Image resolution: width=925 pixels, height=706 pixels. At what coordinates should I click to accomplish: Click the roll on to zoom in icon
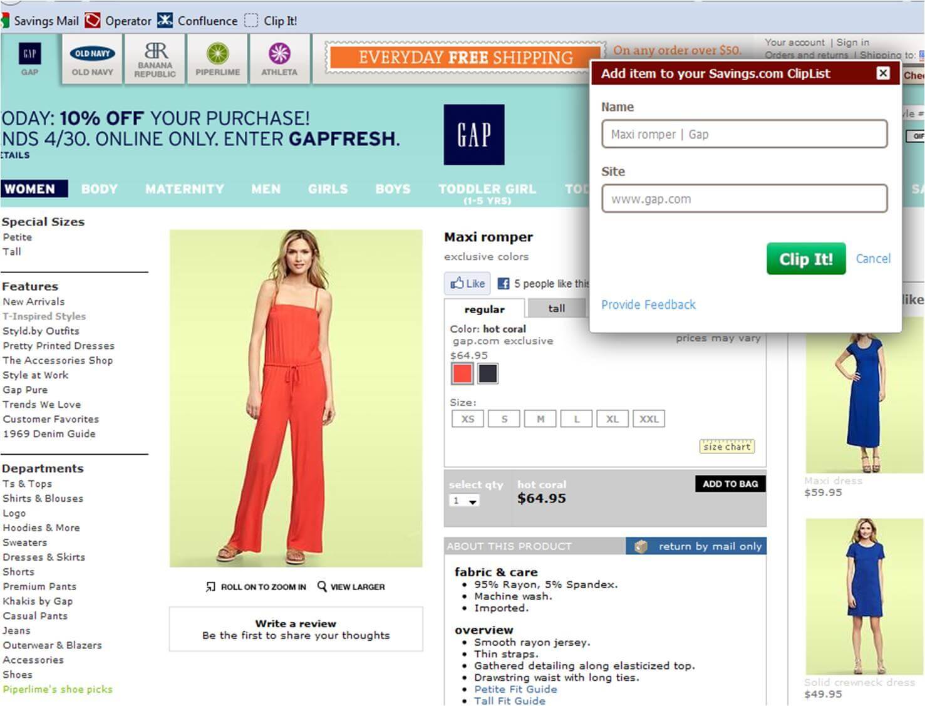(210, 587)
